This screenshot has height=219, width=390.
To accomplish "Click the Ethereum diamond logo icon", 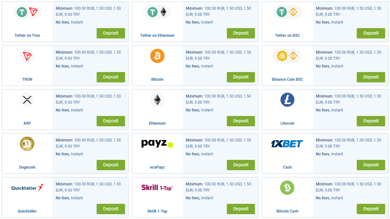I will (x=157, y=100).
